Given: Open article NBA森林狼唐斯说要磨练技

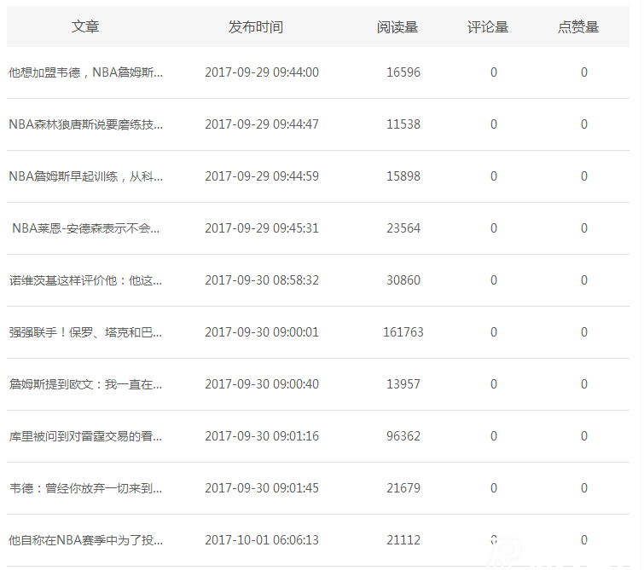Looking at the screenshot, I should [x=85, y=124].
